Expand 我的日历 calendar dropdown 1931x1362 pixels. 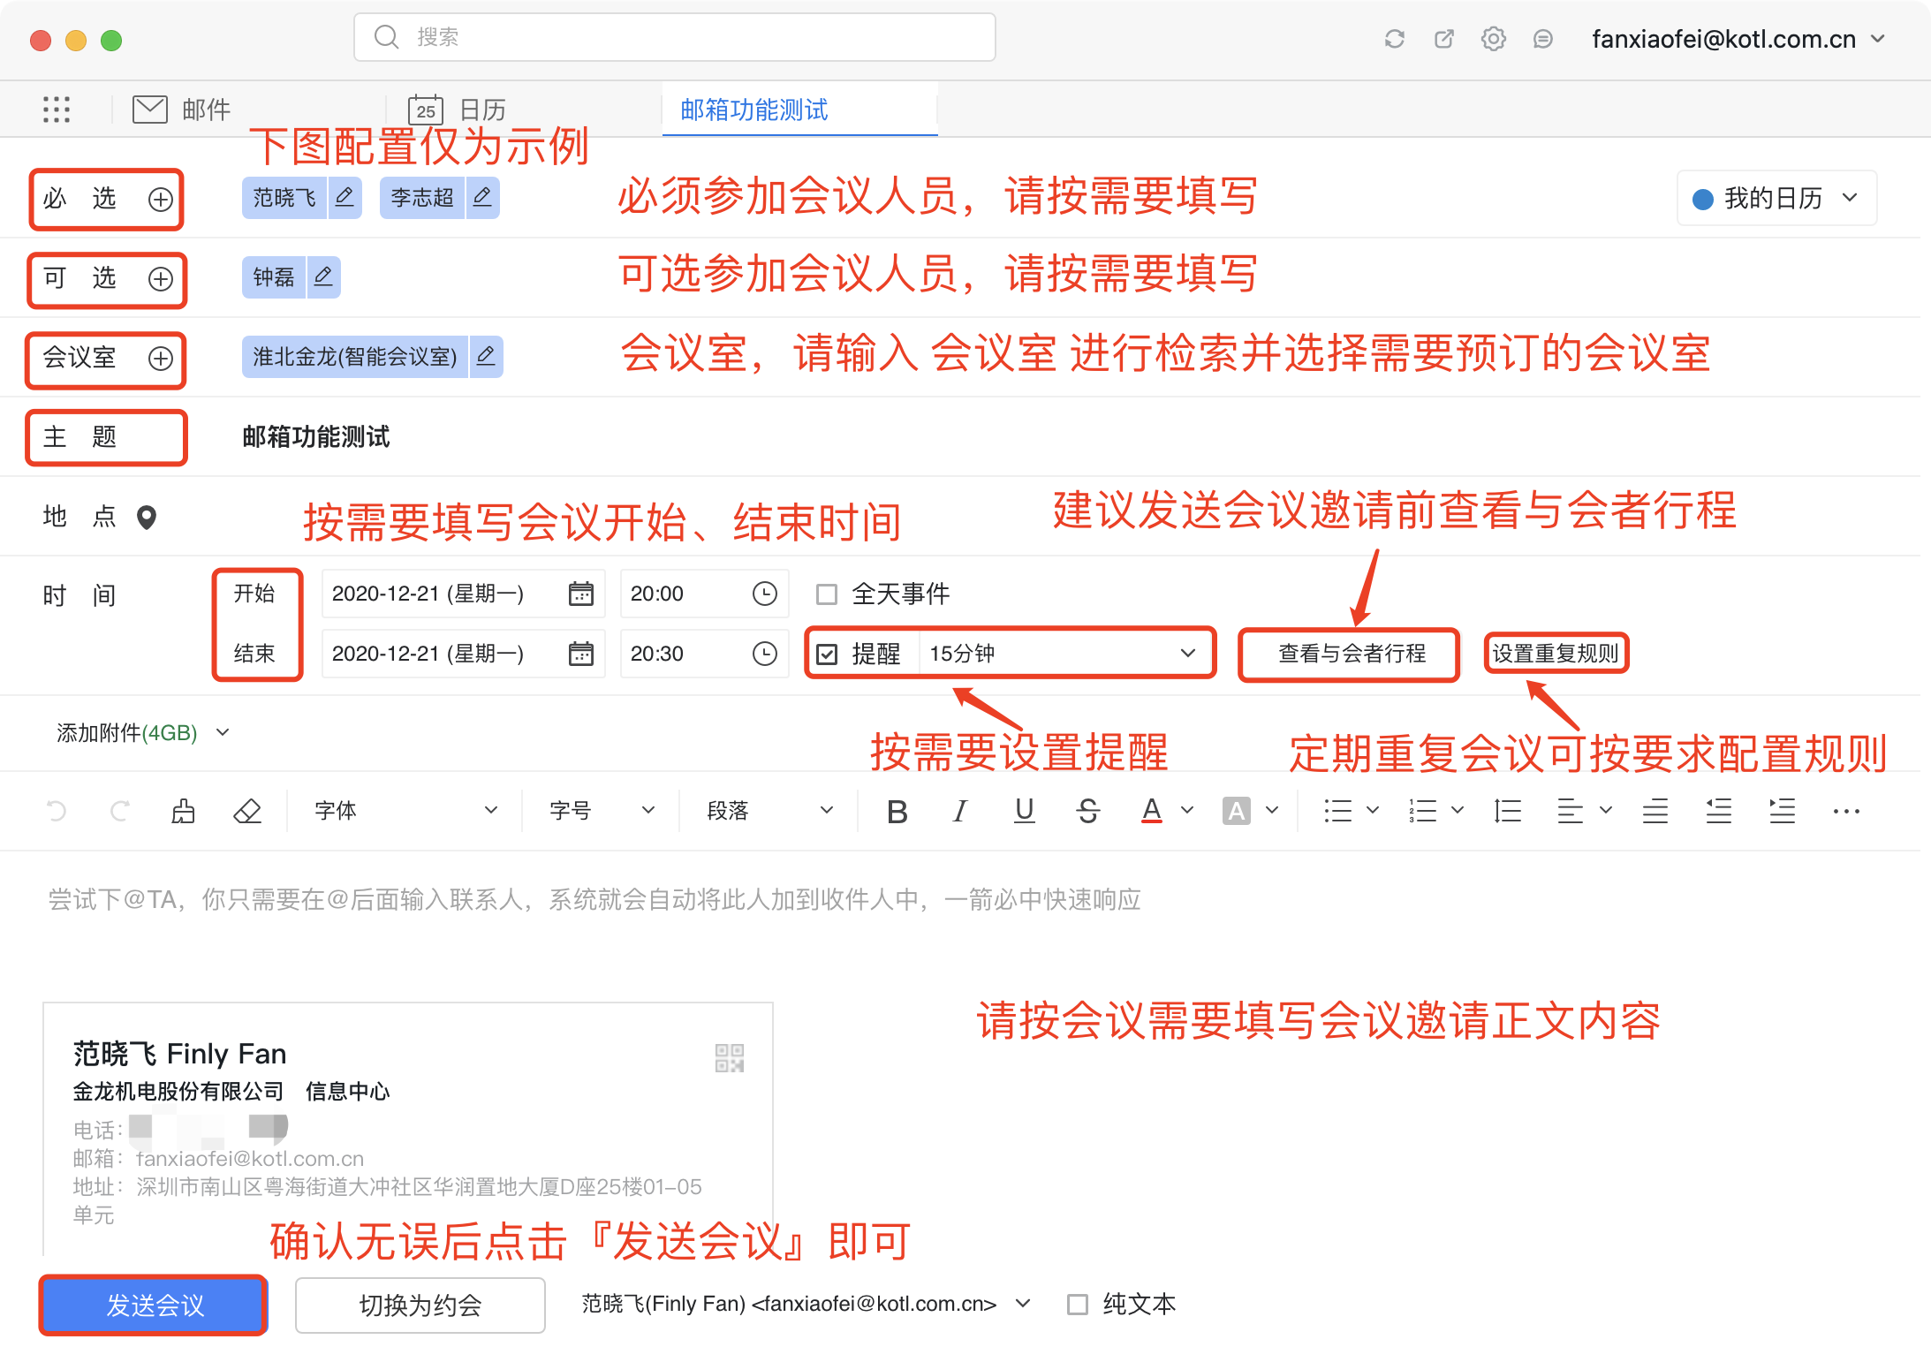click(x=1850, y=199)
